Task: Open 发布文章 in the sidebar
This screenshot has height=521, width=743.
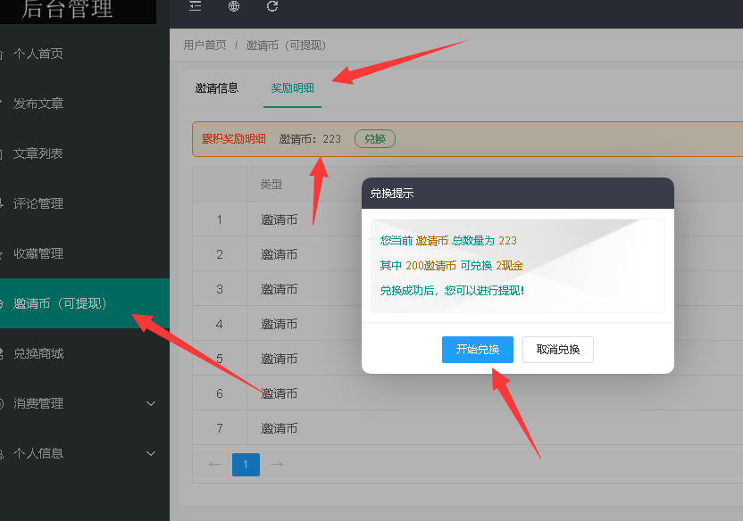Action: click(x=38, y=103)
